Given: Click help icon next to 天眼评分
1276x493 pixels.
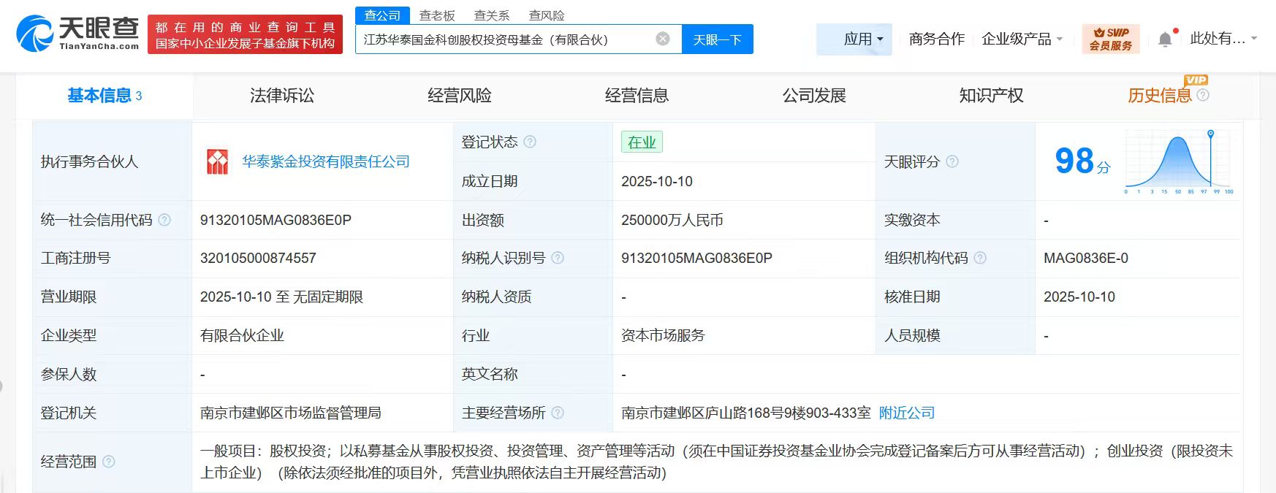Looking at the screenshot, I should (x=952, y=161).
